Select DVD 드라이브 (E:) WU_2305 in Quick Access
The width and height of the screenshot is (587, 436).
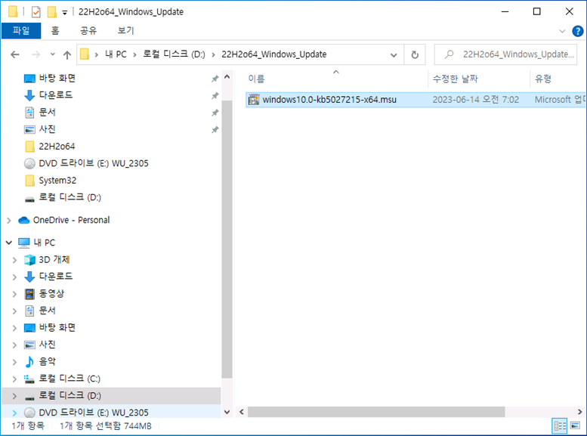click(x=94, y=163)
